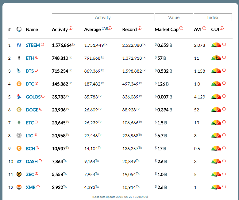Open the DOGE coin link
239x200 pixels.
[32, 110]
